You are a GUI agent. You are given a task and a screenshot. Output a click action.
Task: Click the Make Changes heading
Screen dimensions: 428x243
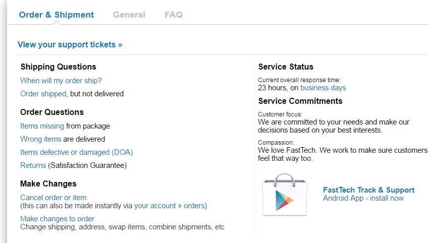pos(48,184)
